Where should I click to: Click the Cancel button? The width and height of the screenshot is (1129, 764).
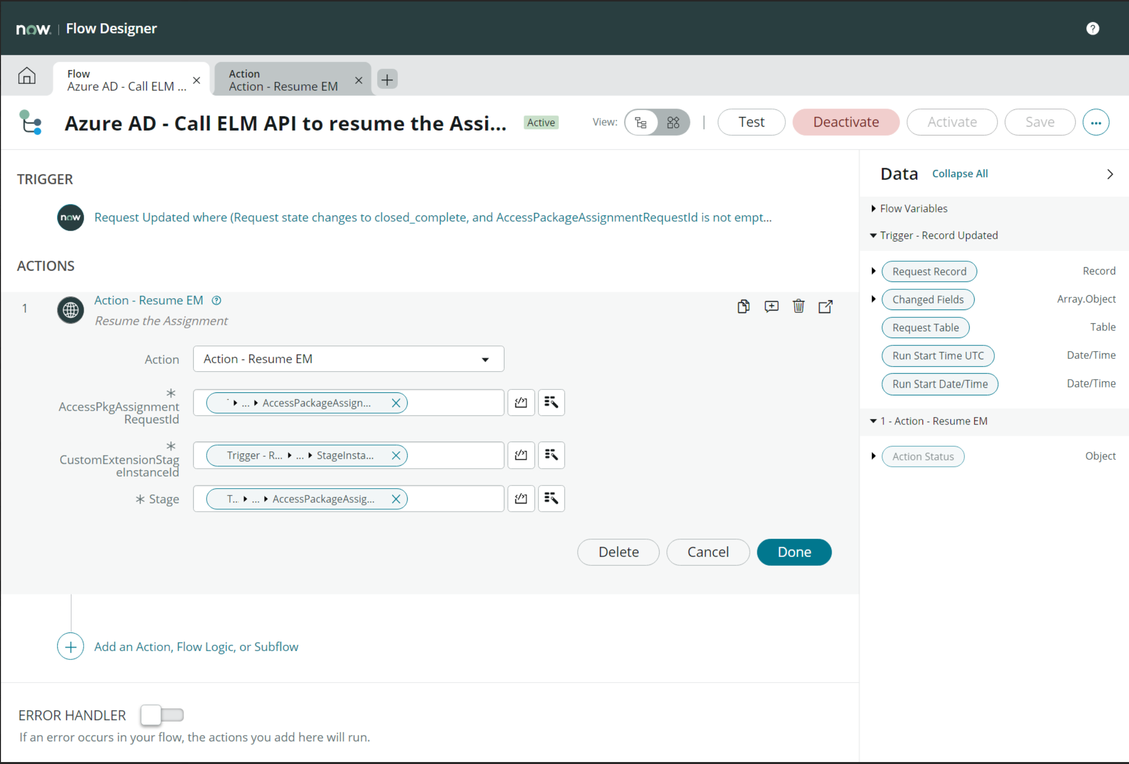pyautogui.click(x=708, y=552)
